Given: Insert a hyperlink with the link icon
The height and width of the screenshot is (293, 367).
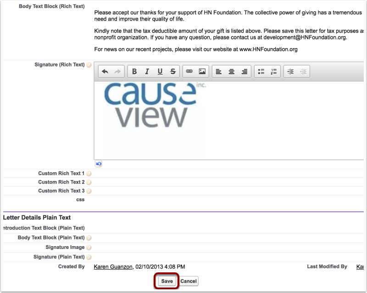Looking at the screenshot, I should 189,72.
